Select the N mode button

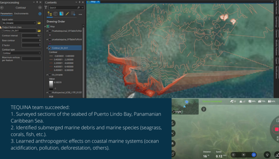[x=243, y=155]
